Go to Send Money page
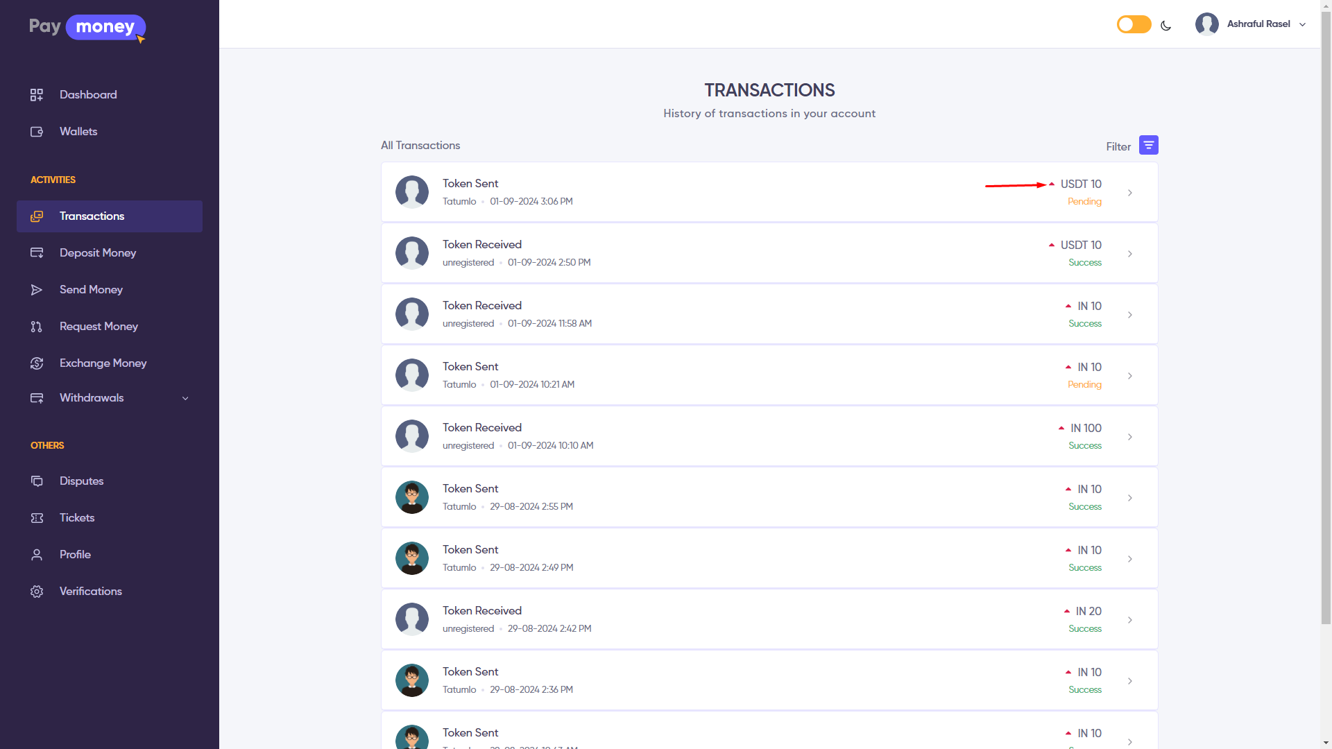The height and width of the screenshot is (749, 1332). 91,290
